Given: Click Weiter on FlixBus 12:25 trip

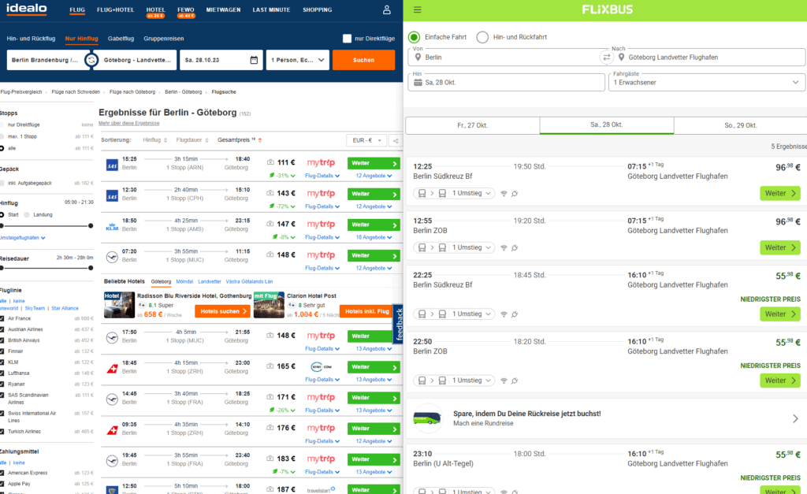Looking at the screenshot, I should click(x=779, y=194).
